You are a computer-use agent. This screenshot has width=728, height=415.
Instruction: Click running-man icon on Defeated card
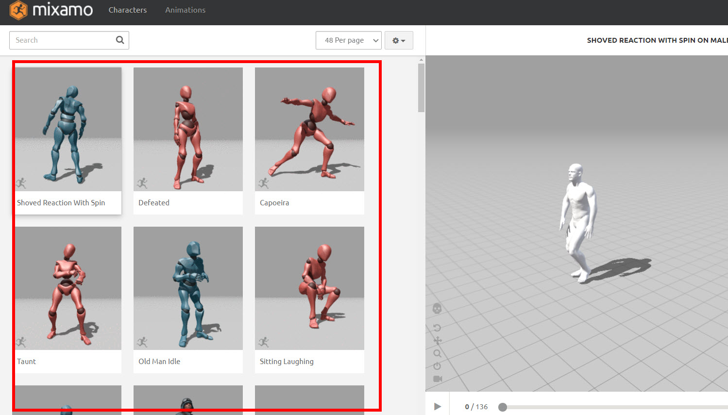(142, 183)
